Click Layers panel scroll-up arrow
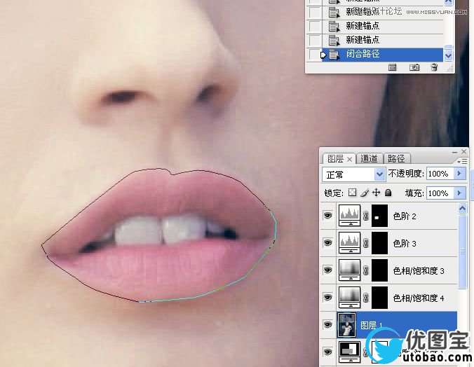 (x=462, y=209)
